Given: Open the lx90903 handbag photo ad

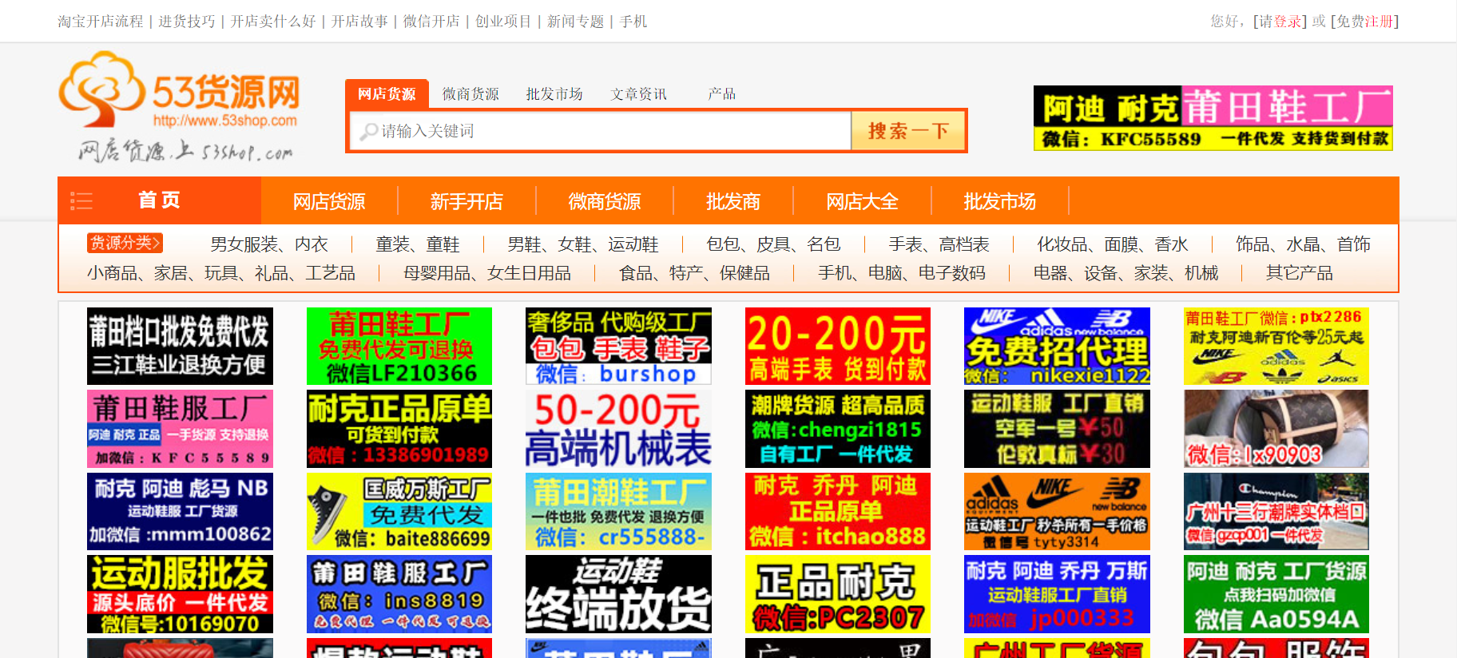Looking at the screenshot, I should pyautogui.click(x=1276, y=429).
